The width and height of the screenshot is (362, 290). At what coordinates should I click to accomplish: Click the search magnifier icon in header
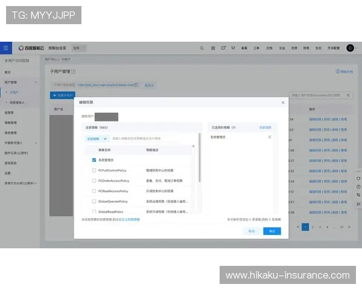202,48
